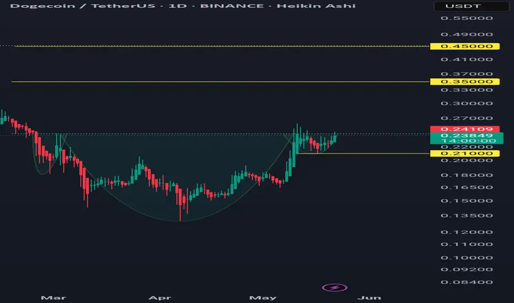Viewport: 514px width, 303px height.
Task: Open the USDT currency selector
Action: pos(472,6)
